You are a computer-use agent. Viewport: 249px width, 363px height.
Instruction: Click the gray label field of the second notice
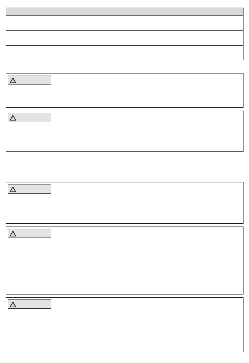click(x=33, y=118)
